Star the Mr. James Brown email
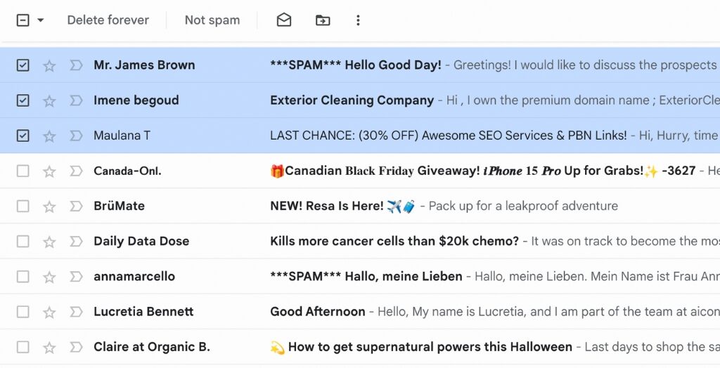Viewport: 720px width, 368px height. 49,65
